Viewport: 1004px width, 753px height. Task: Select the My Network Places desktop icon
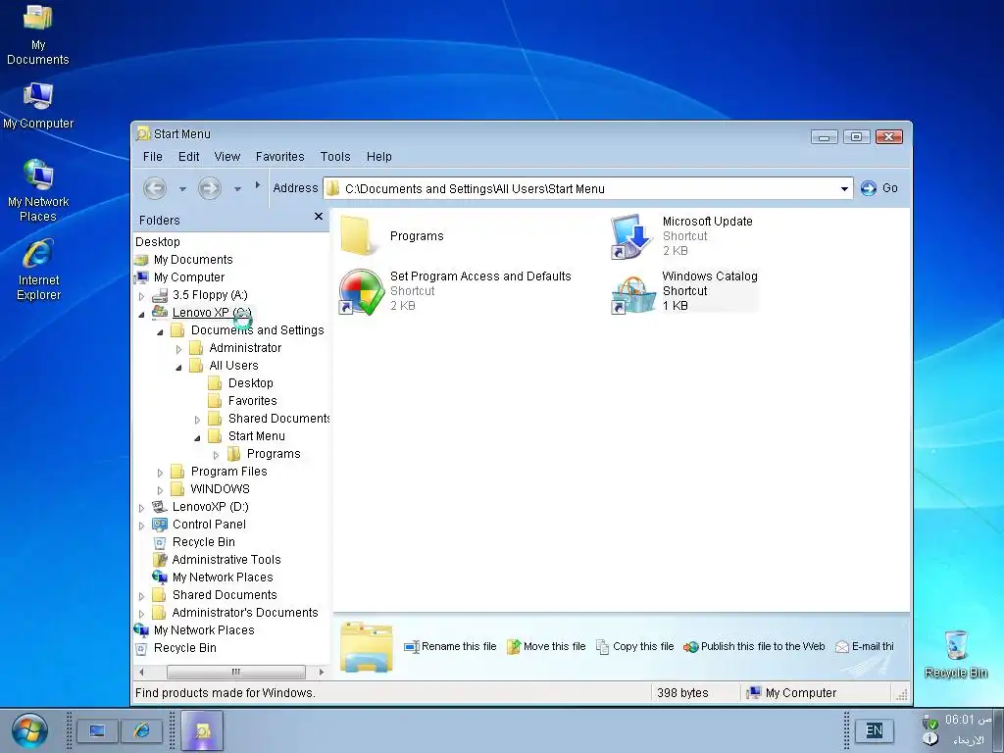(x=38, y=190)
